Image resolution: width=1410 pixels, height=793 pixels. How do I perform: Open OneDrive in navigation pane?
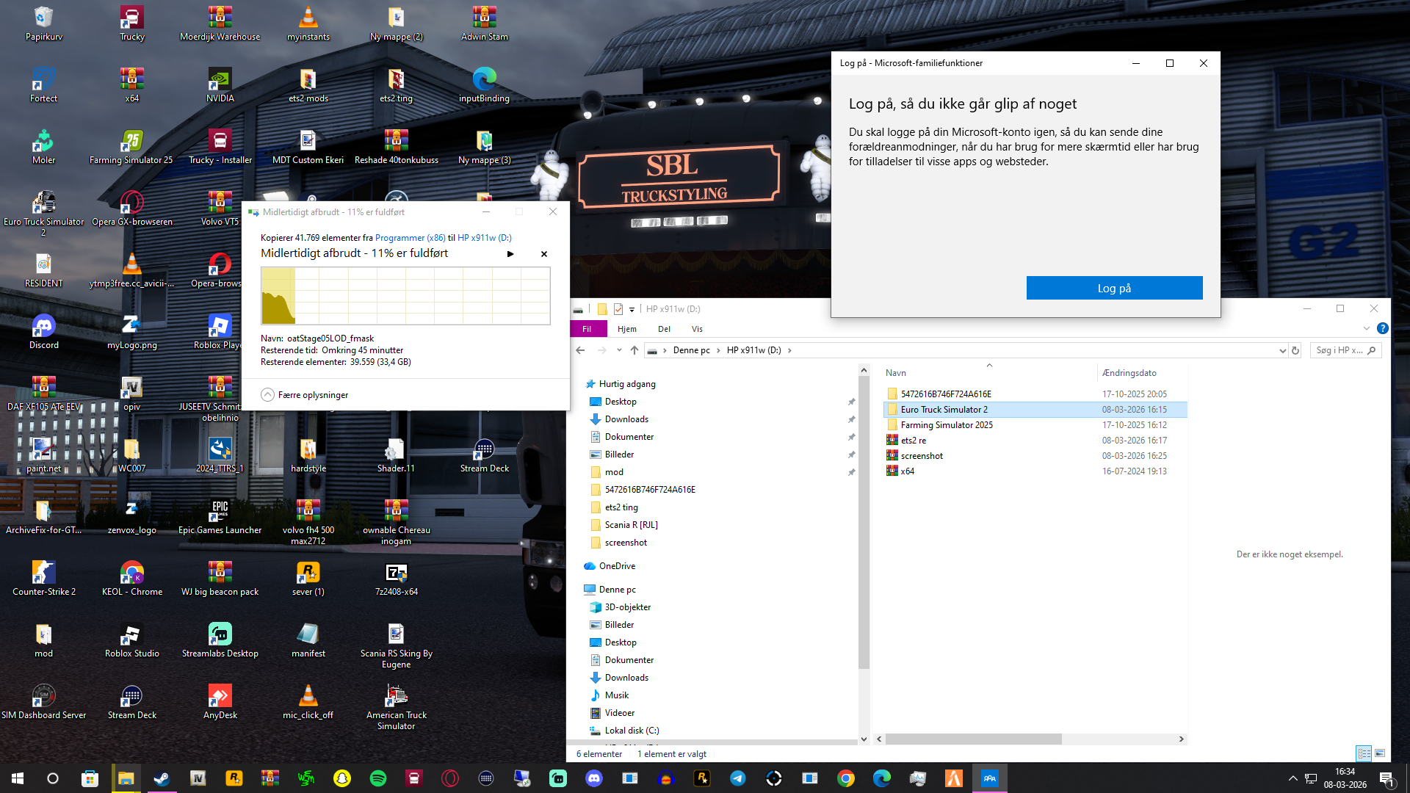pyautogui.click(x=617, y=566)
